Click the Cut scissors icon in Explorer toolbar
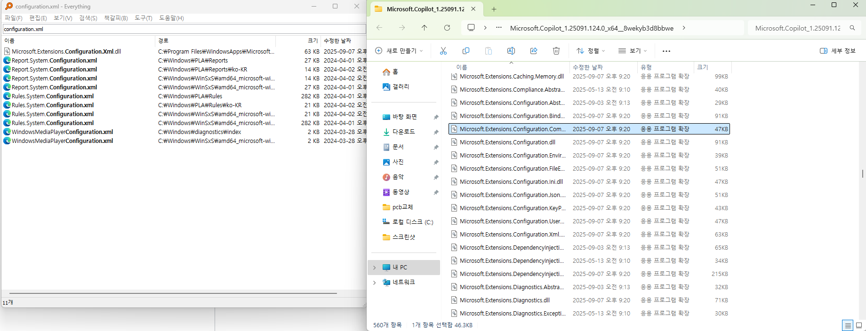This screenshot has height=331, width=866. (x=443, y=51)
